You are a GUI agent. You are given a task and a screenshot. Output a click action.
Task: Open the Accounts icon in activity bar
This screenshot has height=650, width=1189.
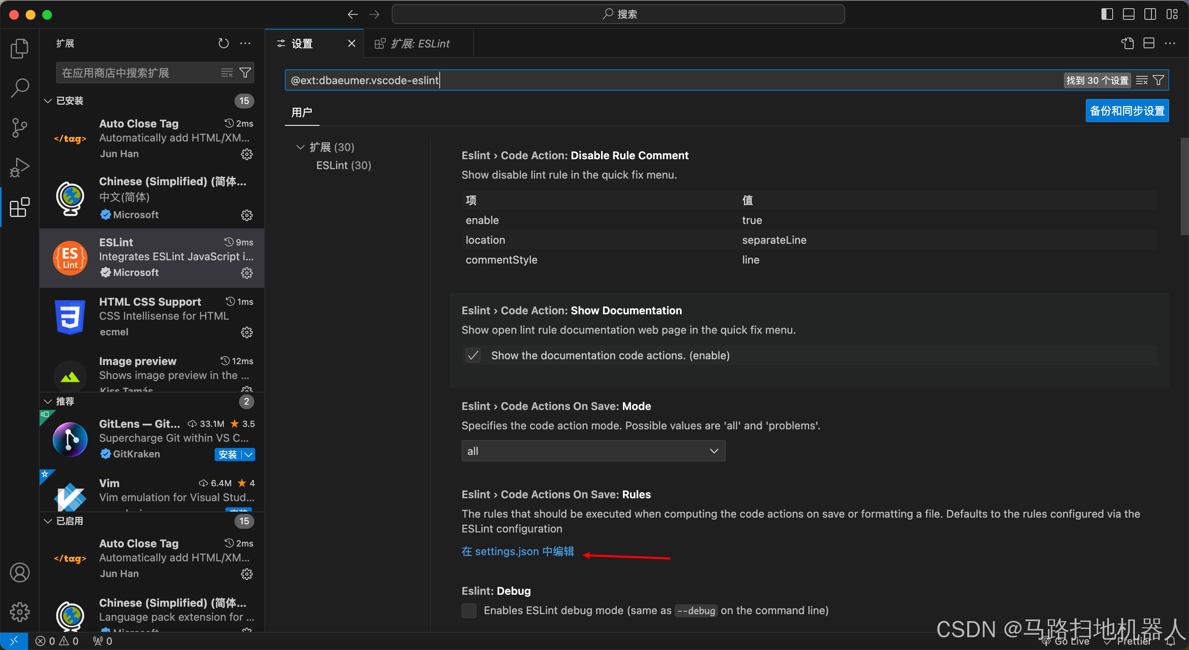coord(19,572)
